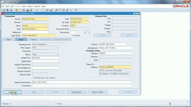
Task: Open the Actions menu
Action: (30, 6)
